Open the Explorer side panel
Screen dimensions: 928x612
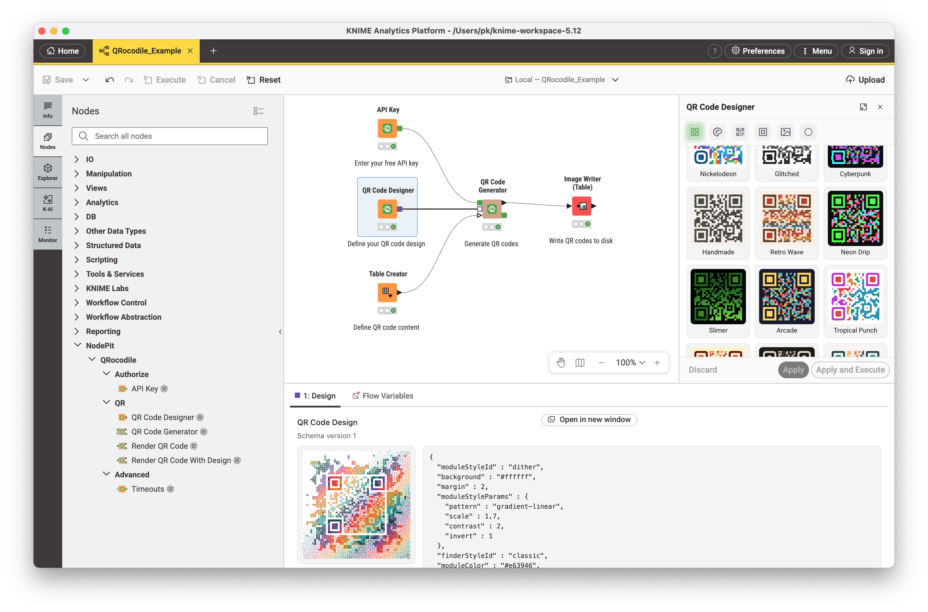(48, 172)
